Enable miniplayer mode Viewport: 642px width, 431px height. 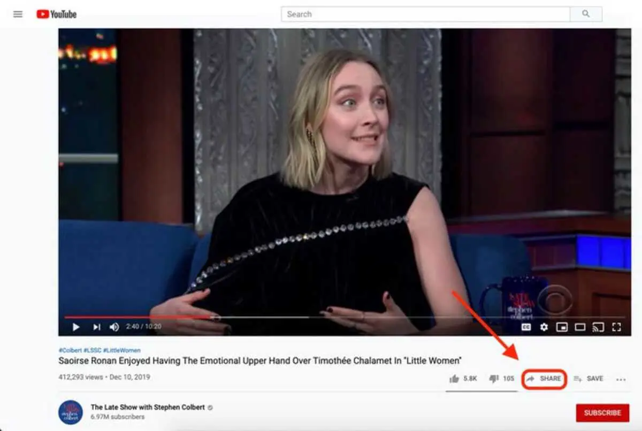tap(562, 327)
